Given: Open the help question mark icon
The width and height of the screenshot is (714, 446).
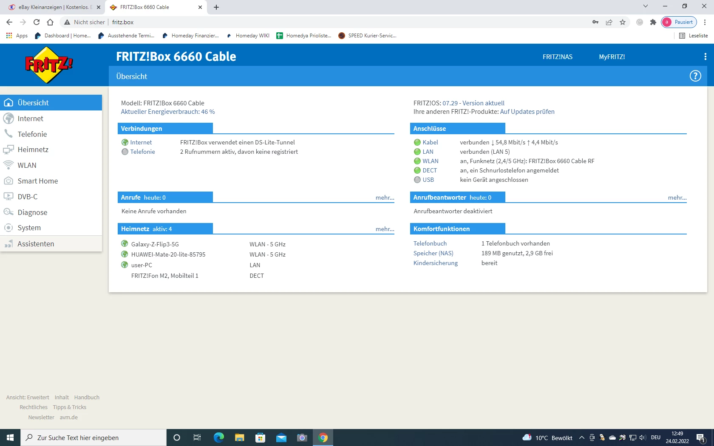Looking at the screenshot, I should click(x=695, y=76).
